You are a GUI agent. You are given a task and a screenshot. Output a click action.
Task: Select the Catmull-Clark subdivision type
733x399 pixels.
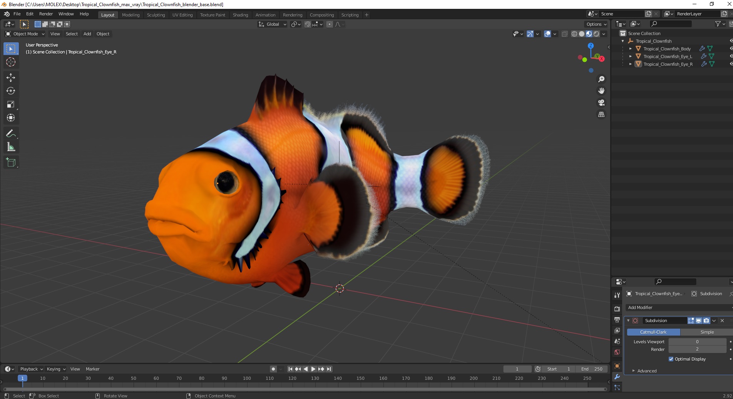coord(653,332)
